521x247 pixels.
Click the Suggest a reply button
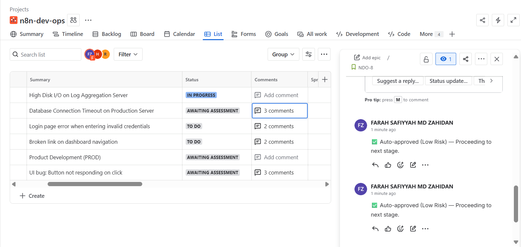point(398,81)
